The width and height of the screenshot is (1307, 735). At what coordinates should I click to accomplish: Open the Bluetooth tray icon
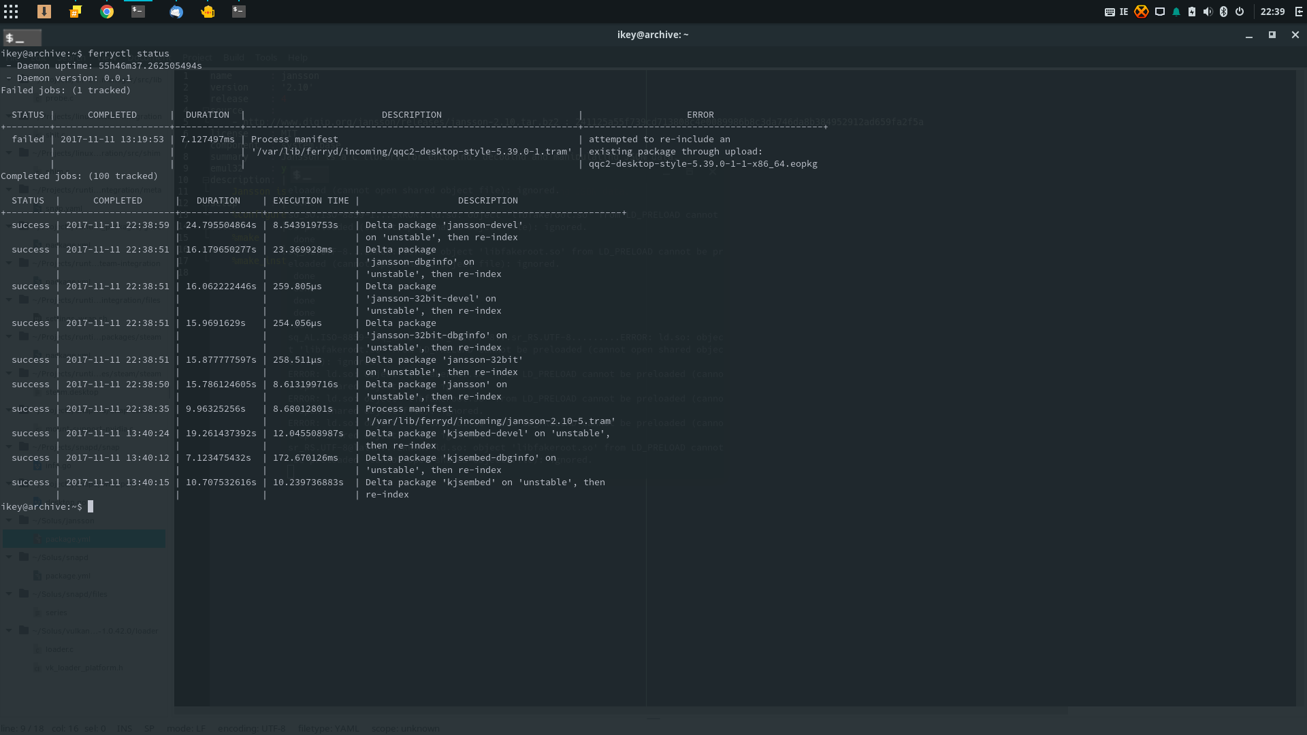1223,12
